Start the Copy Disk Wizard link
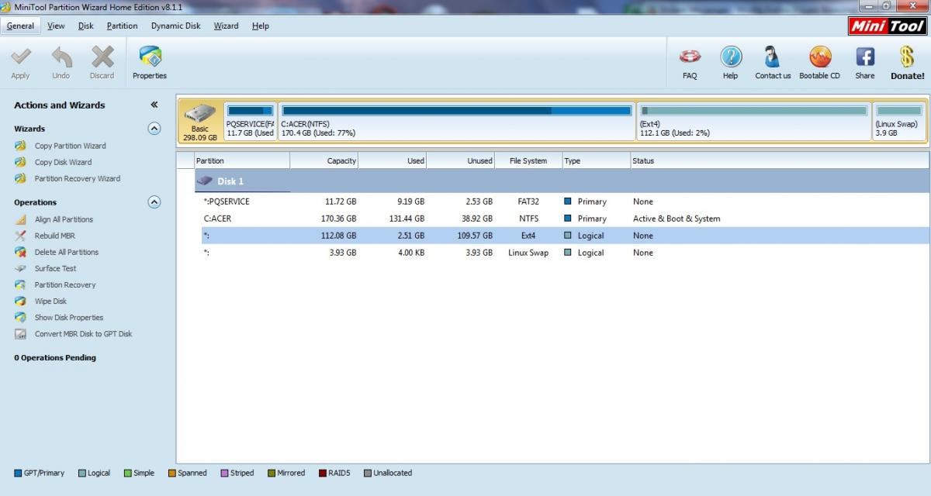The width and height of the screenshot is (931, 496). point(63,162)
